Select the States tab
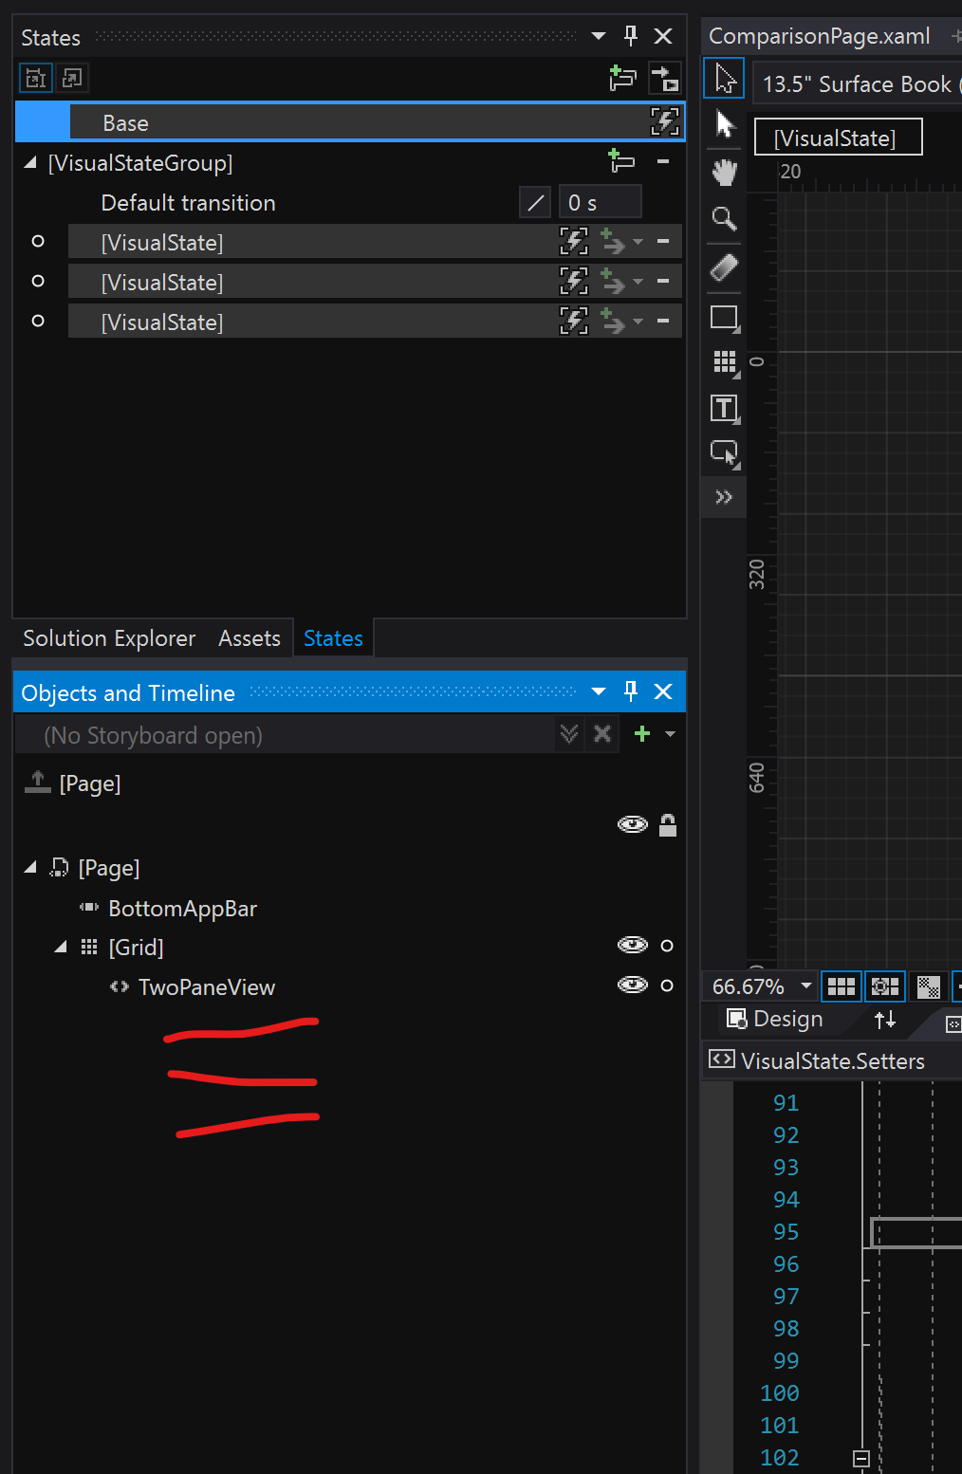962x1474 pixels. (x=333, y=638)
